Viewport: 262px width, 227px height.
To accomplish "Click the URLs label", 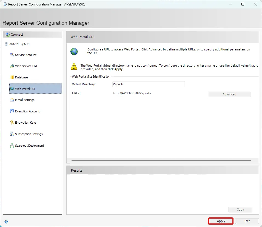I will tap(76, 93).
